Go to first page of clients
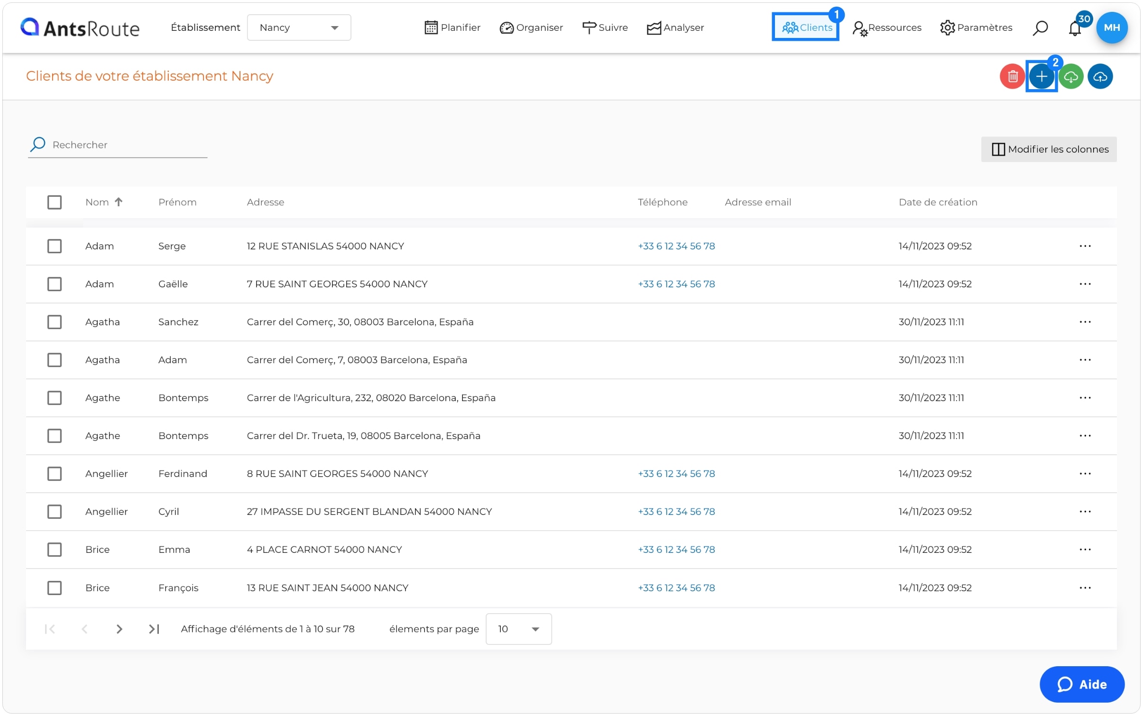This screenshot has width=1143, height=716. point(50,629)
